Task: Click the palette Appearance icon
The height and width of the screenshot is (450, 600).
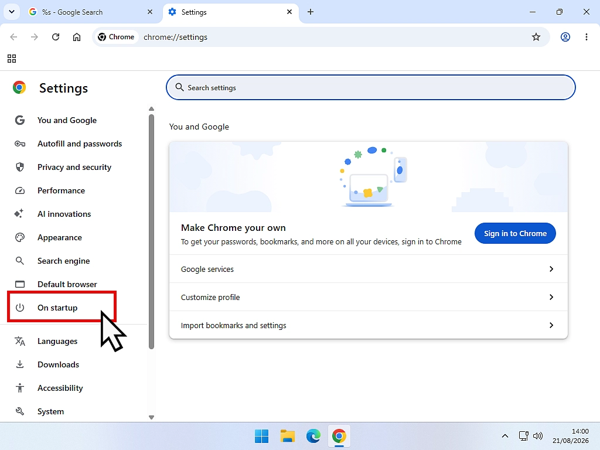Action: (19, 237)
